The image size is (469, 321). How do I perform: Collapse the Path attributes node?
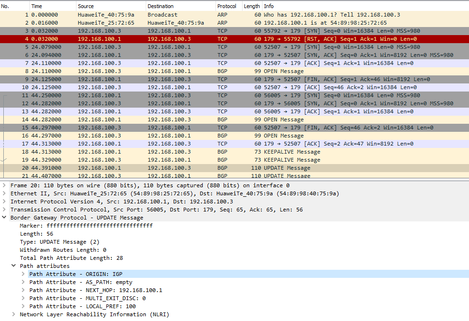point(13,266)
